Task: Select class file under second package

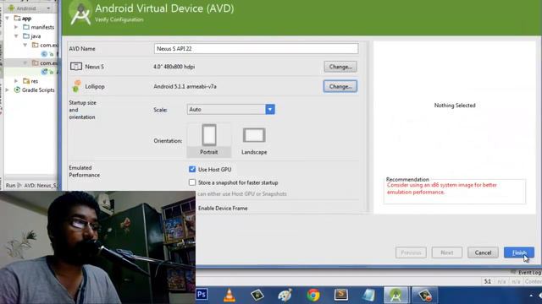Action: (44, 72)
